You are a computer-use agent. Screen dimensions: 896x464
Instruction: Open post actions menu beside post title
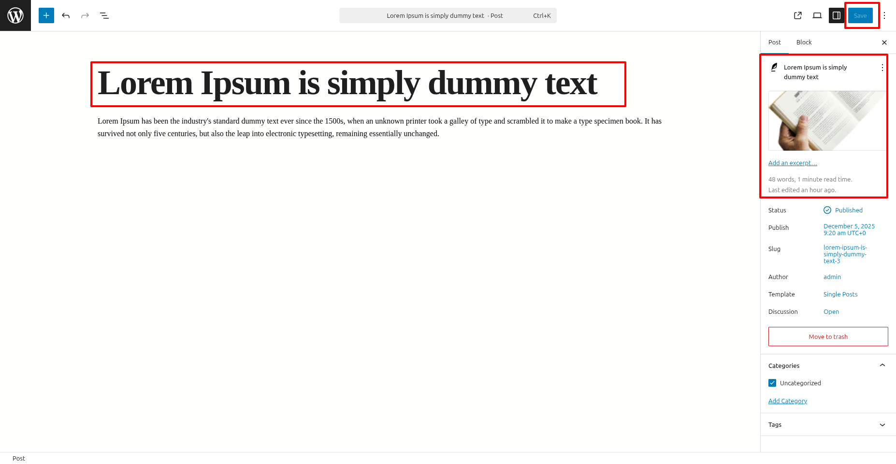[882, 68]
